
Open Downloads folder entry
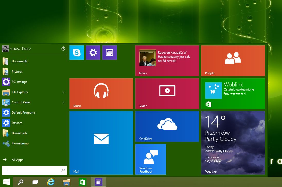[34, 133]
